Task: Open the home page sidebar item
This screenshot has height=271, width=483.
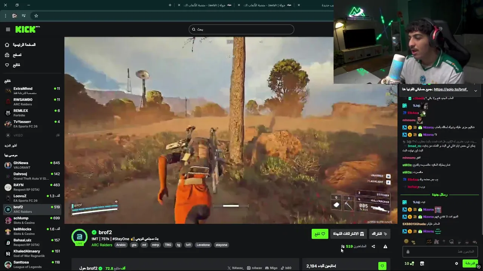Action: [x=32, y=45]
